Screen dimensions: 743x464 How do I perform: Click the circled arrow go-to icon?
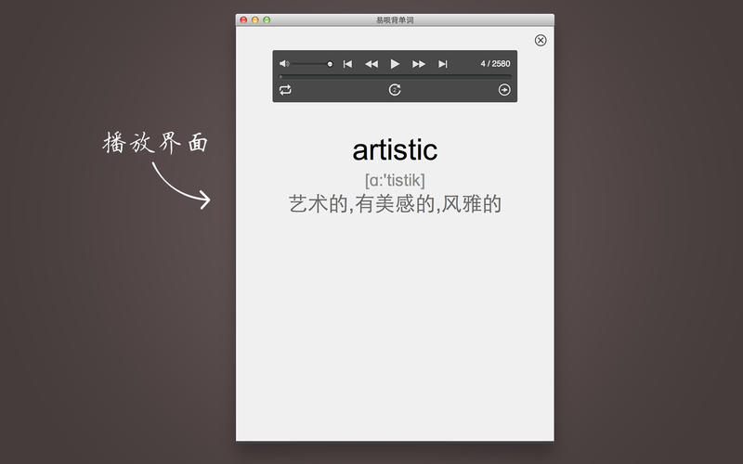click(x=504, y=90)
